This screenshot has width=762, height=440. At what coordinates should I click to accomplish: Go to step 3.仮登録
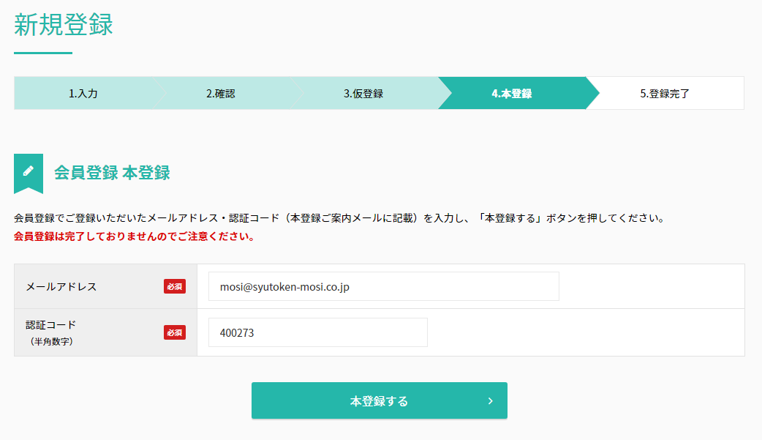coord(363,94)
